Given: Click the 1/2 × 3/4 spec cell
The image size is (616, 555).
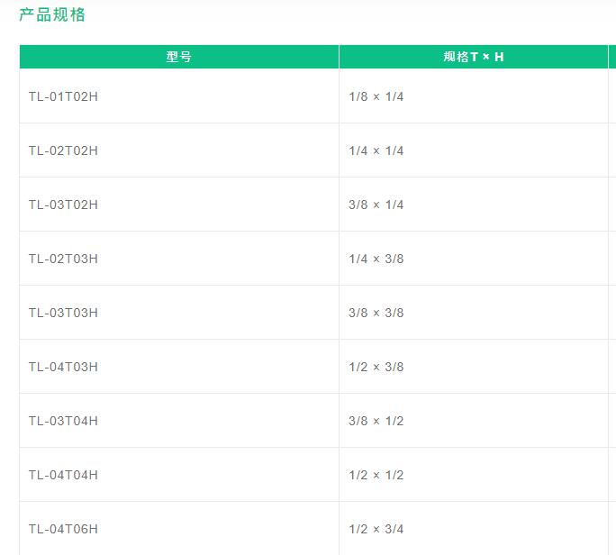Looking at the screenshot, I should tap(474, 528).
